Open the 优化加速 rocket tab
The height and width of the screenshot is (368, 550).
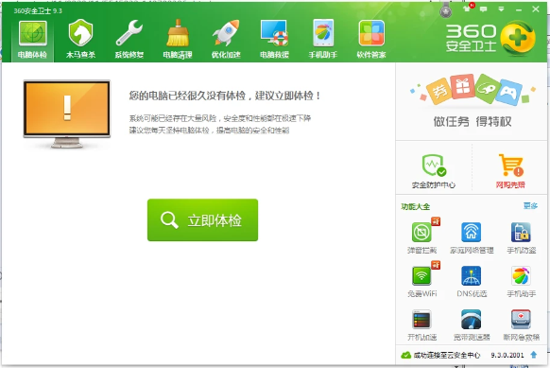point(226,40)
